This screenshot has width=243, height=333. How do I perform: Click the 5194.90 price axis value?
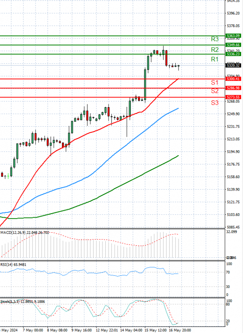(233, 152)
